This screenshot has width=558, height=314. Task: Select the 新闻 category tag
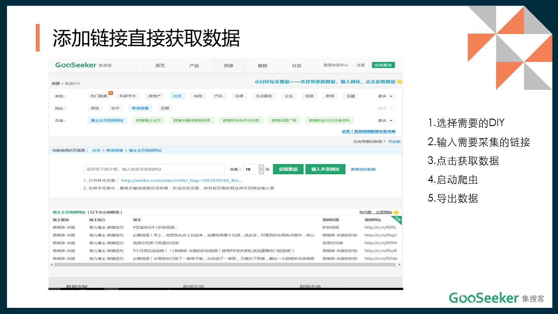330,96
